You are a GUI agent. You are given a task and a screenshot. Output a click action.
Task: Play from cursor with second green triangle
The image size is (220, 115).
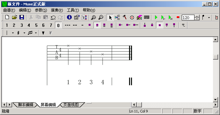pos(163,18)
